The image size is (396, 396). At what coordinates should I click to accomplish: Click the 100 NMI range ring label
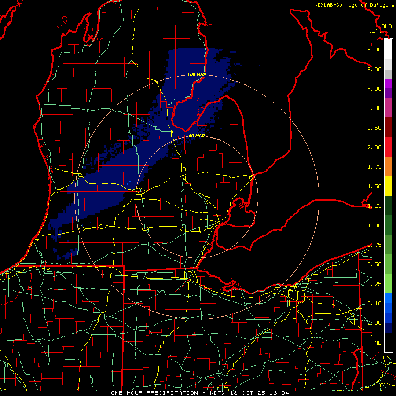pos(197,74)
